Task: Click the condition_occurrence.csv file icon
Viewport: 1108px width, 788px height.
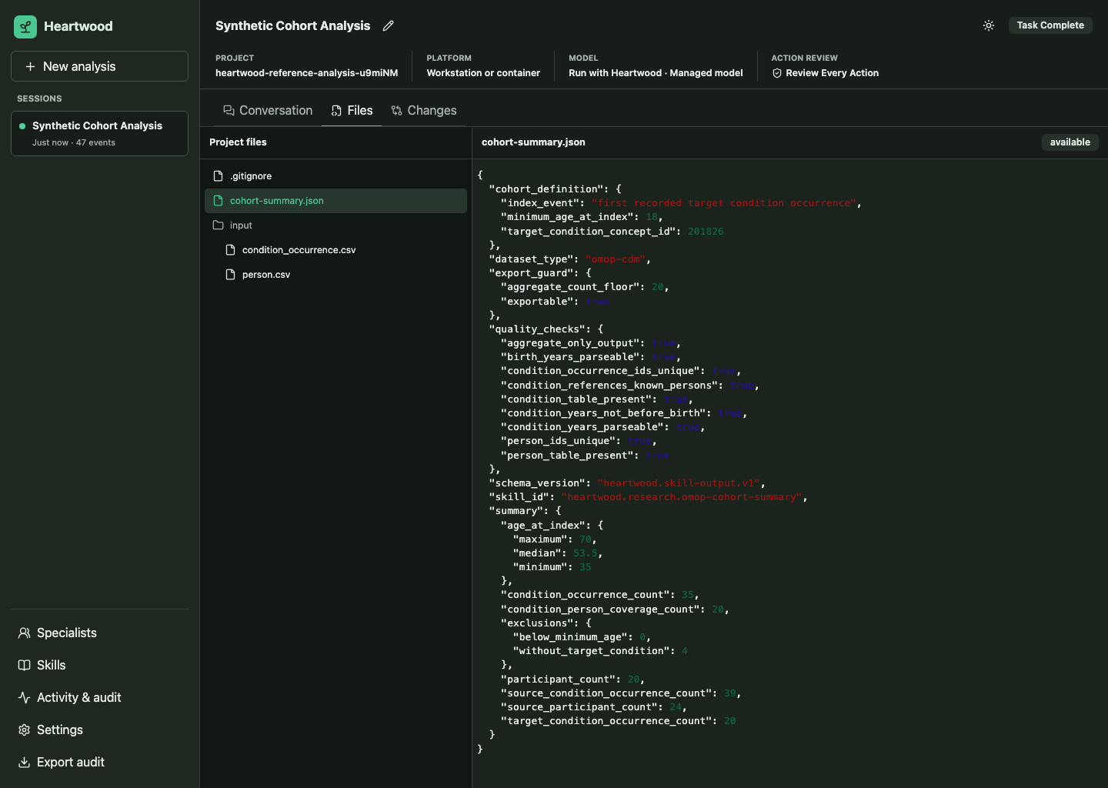Action: [230, 250]
